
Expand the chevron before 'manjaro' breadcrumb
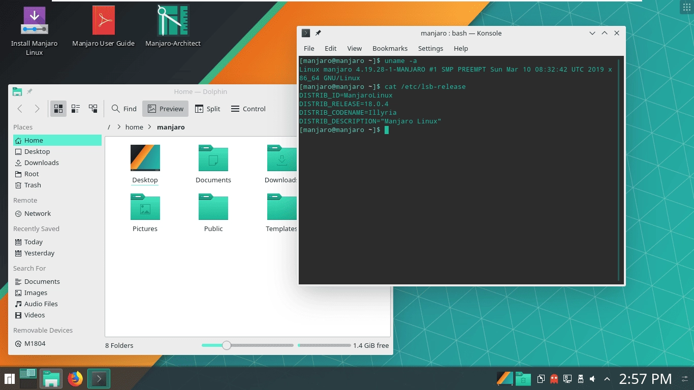coord(150,127)
